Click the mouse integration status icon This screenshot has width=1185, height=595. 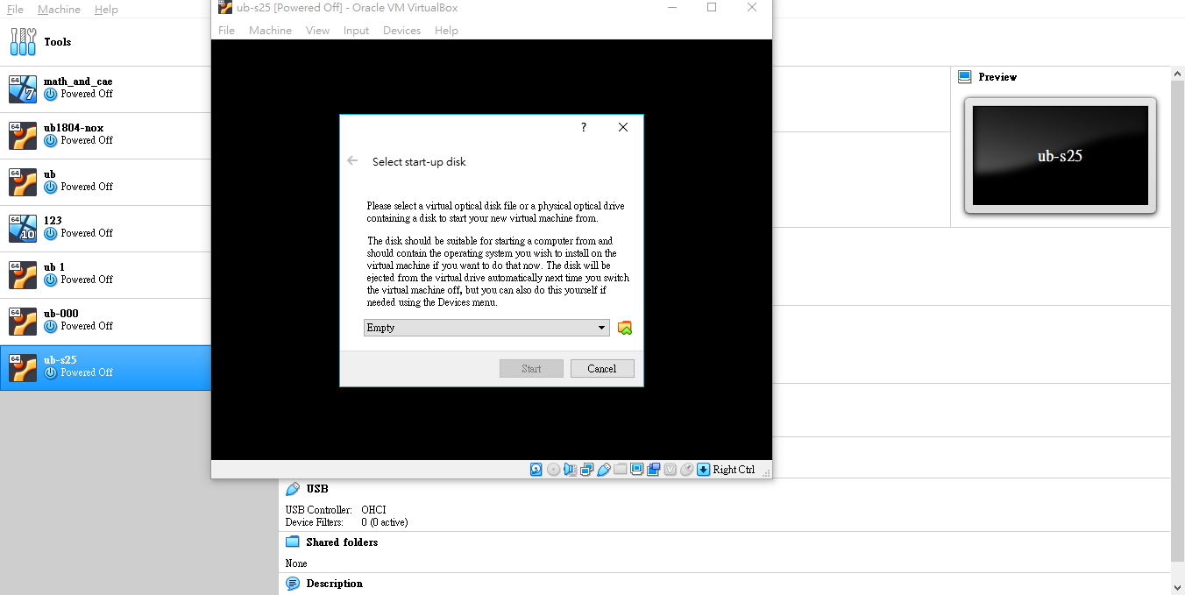tap(687, 470)
